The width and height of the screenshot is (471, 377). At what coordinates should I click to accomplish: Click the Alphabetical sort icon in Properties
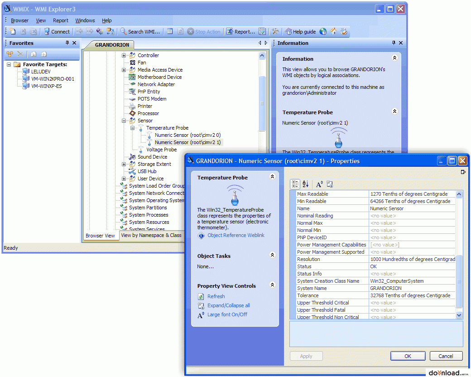coord(306,184)
